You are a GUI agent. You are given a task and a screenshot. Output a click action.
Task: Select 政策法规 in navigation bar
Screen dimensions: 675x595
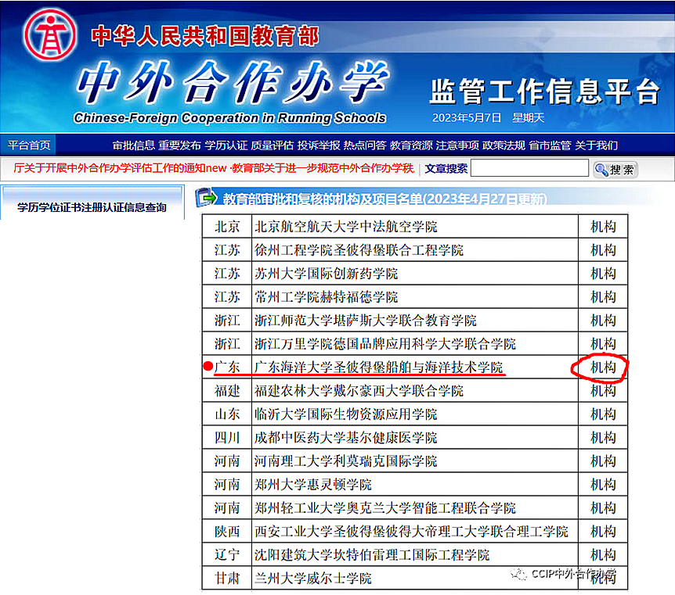click(504, 145)
